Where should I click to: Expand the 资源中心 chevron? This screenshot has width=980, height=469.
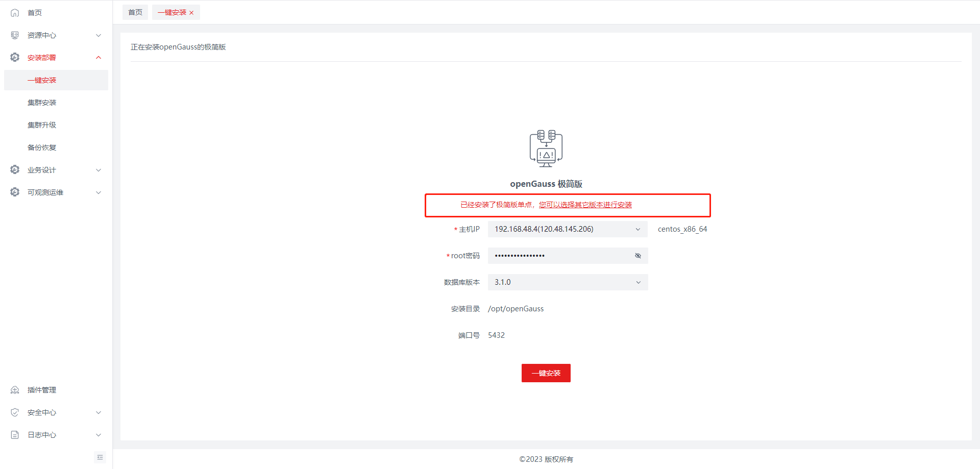point(99,35)
